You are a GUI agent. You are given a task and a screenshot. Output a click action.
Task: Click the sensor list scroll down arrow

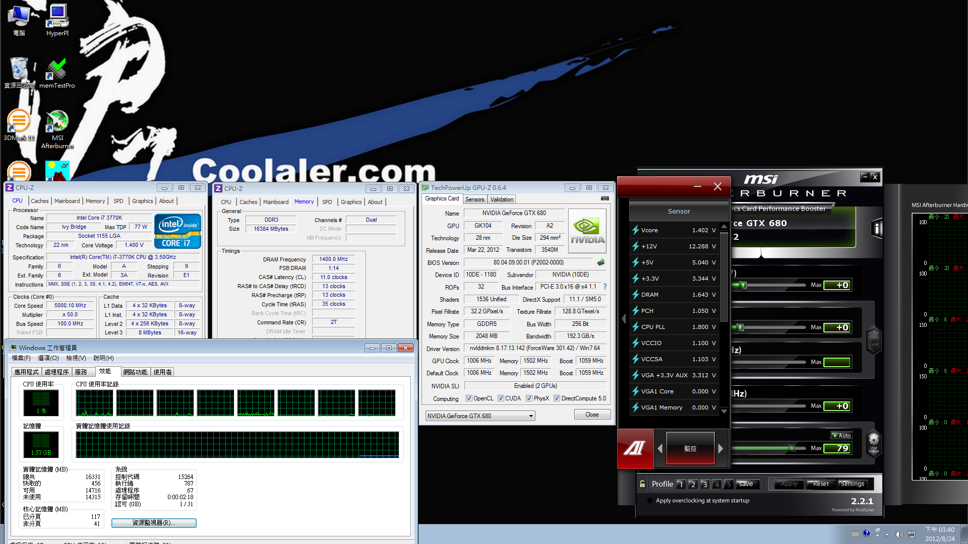tap(724, 412)
